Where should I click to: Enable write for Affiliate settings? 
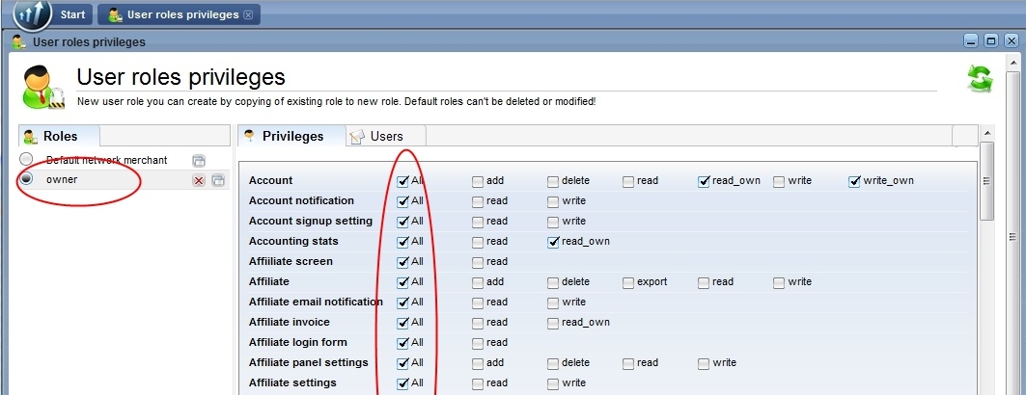pyautogui.click(x=554, y=383)
